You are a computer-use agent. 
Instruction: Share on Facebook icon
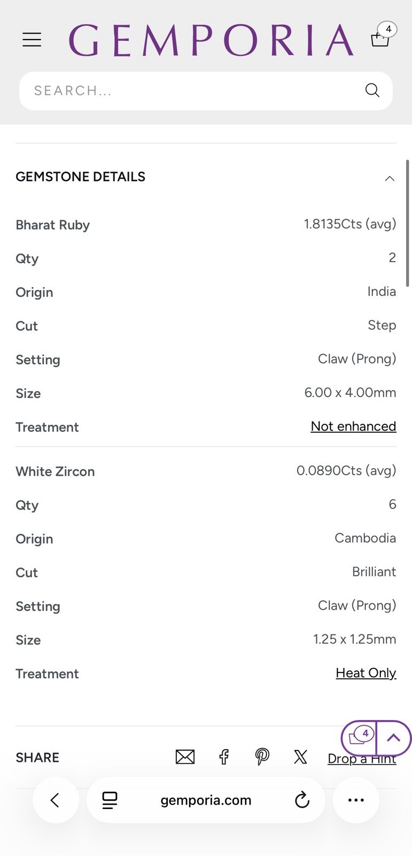[224, 757]
